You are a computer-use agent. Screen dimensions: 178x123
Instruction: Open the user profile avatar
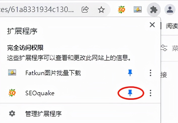coord(170,10)
